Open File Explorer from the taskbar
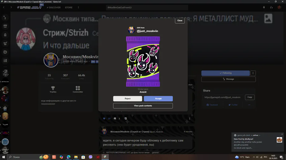 pos(76,157)
